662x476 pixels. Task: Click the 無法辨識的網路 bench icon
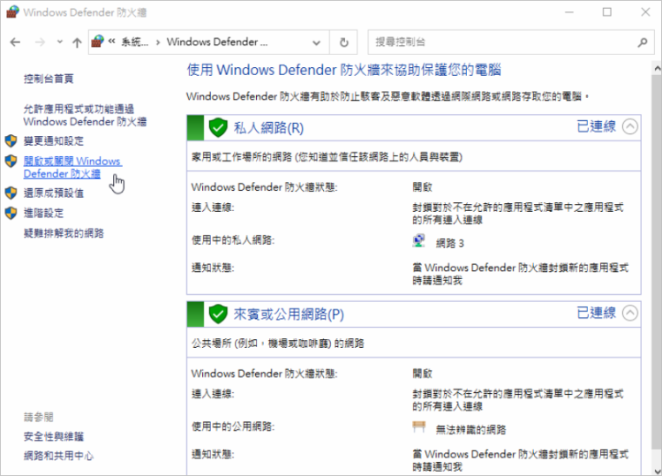pos(418,427)
